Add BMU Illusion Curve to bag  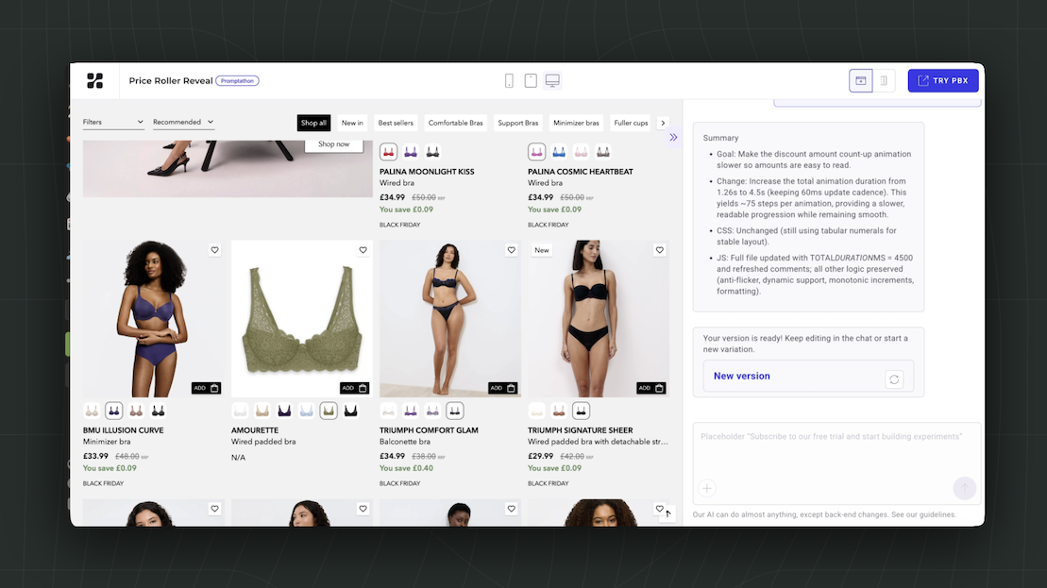pyautogui.click(x=206, y=388)
